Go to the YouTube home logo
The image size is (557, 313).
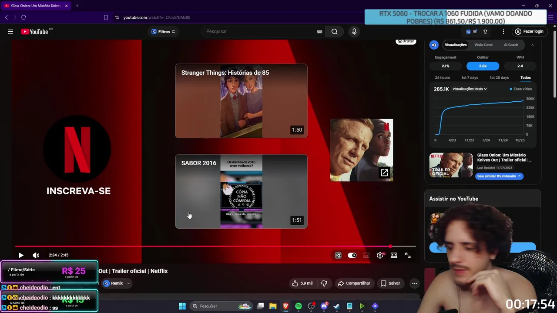click(x=35, y=31)
